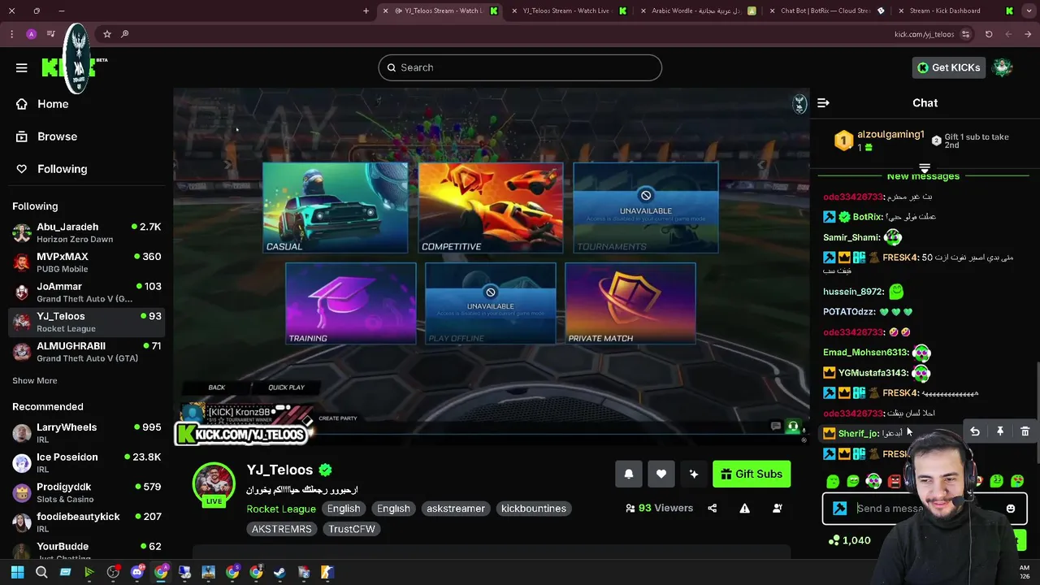
Task: Click the askstreamer tag
Action: click(456, 509)
